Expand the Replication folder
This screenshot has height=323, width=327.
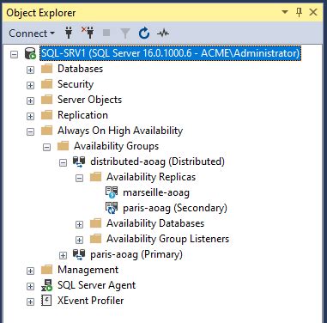pyautogui.click(x=30, y=116)
